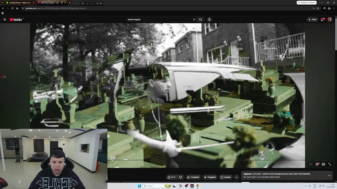Screen dimensions: 337x189
Task: Open Chrome from the taskbar
Action: 198,186
